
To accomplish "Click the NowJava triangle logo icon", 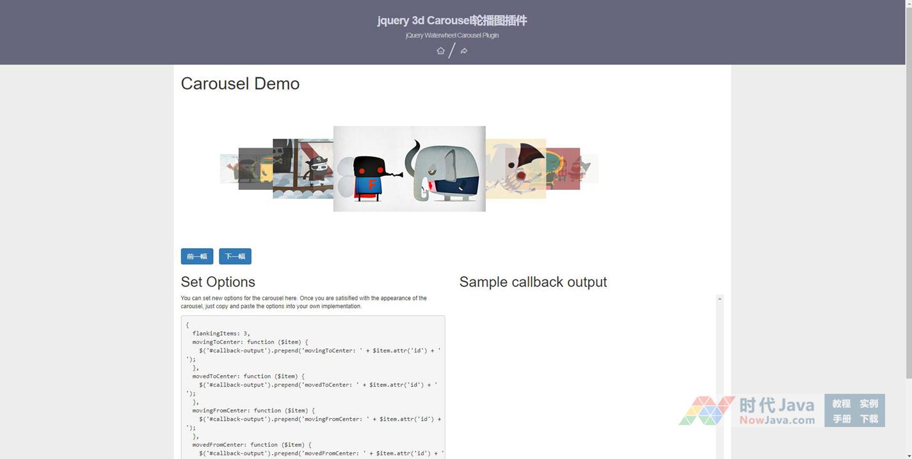I will (x=707, y=410).
